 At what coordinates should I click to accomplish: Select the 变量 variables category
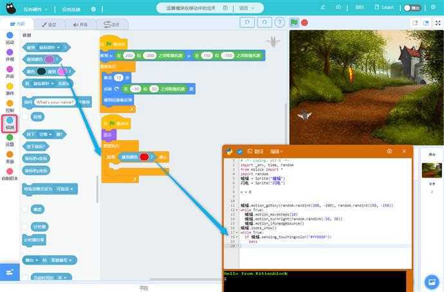click(10, 158)
